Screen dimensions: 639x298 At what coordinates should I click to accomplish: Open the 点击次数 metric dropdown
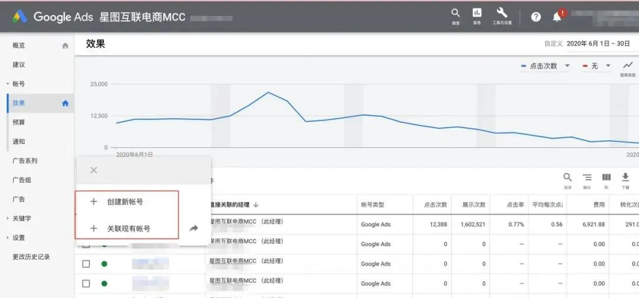545,66
